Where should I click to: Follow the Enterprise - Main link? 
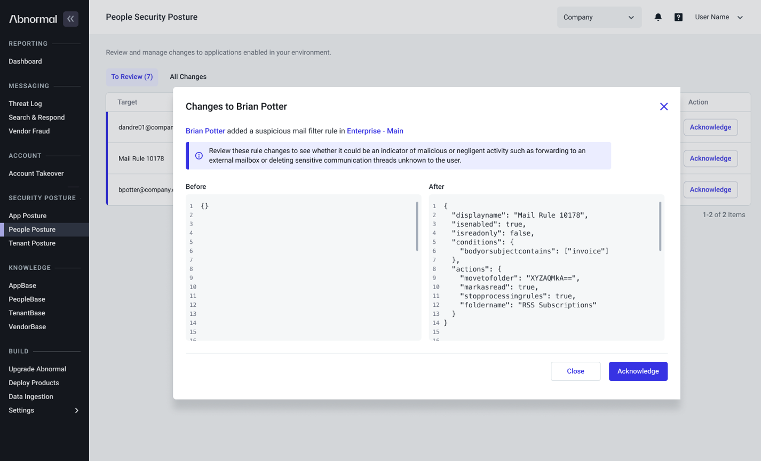coord(375,131)
